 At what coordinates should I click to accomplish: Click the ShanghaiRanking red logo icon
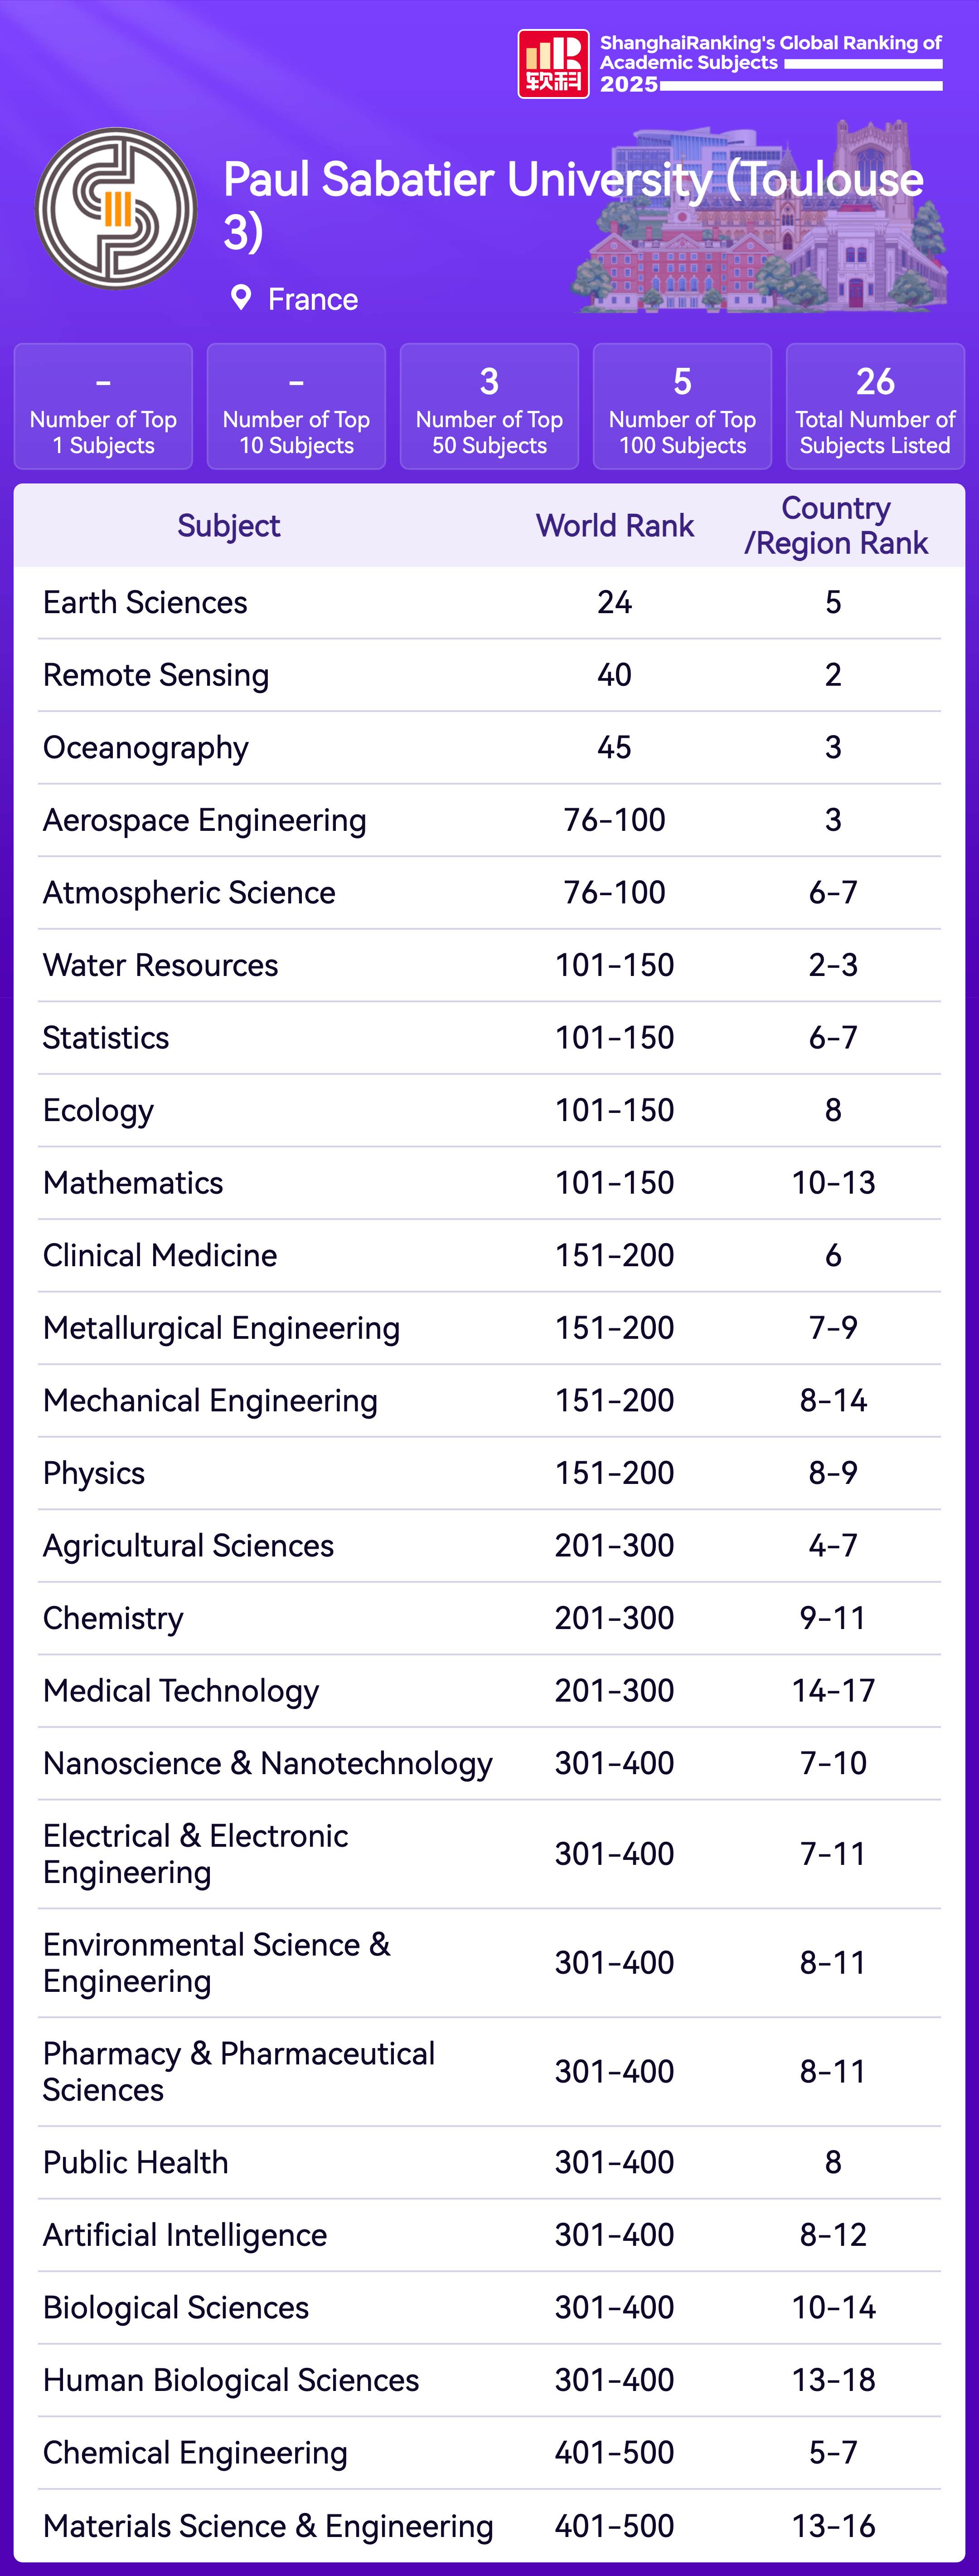pyautogui.click(x=553, y=64)
